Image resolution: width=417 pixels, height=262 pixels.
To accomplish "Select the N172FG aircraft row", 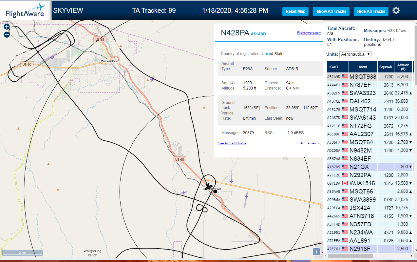I will [x=370, y=126].
